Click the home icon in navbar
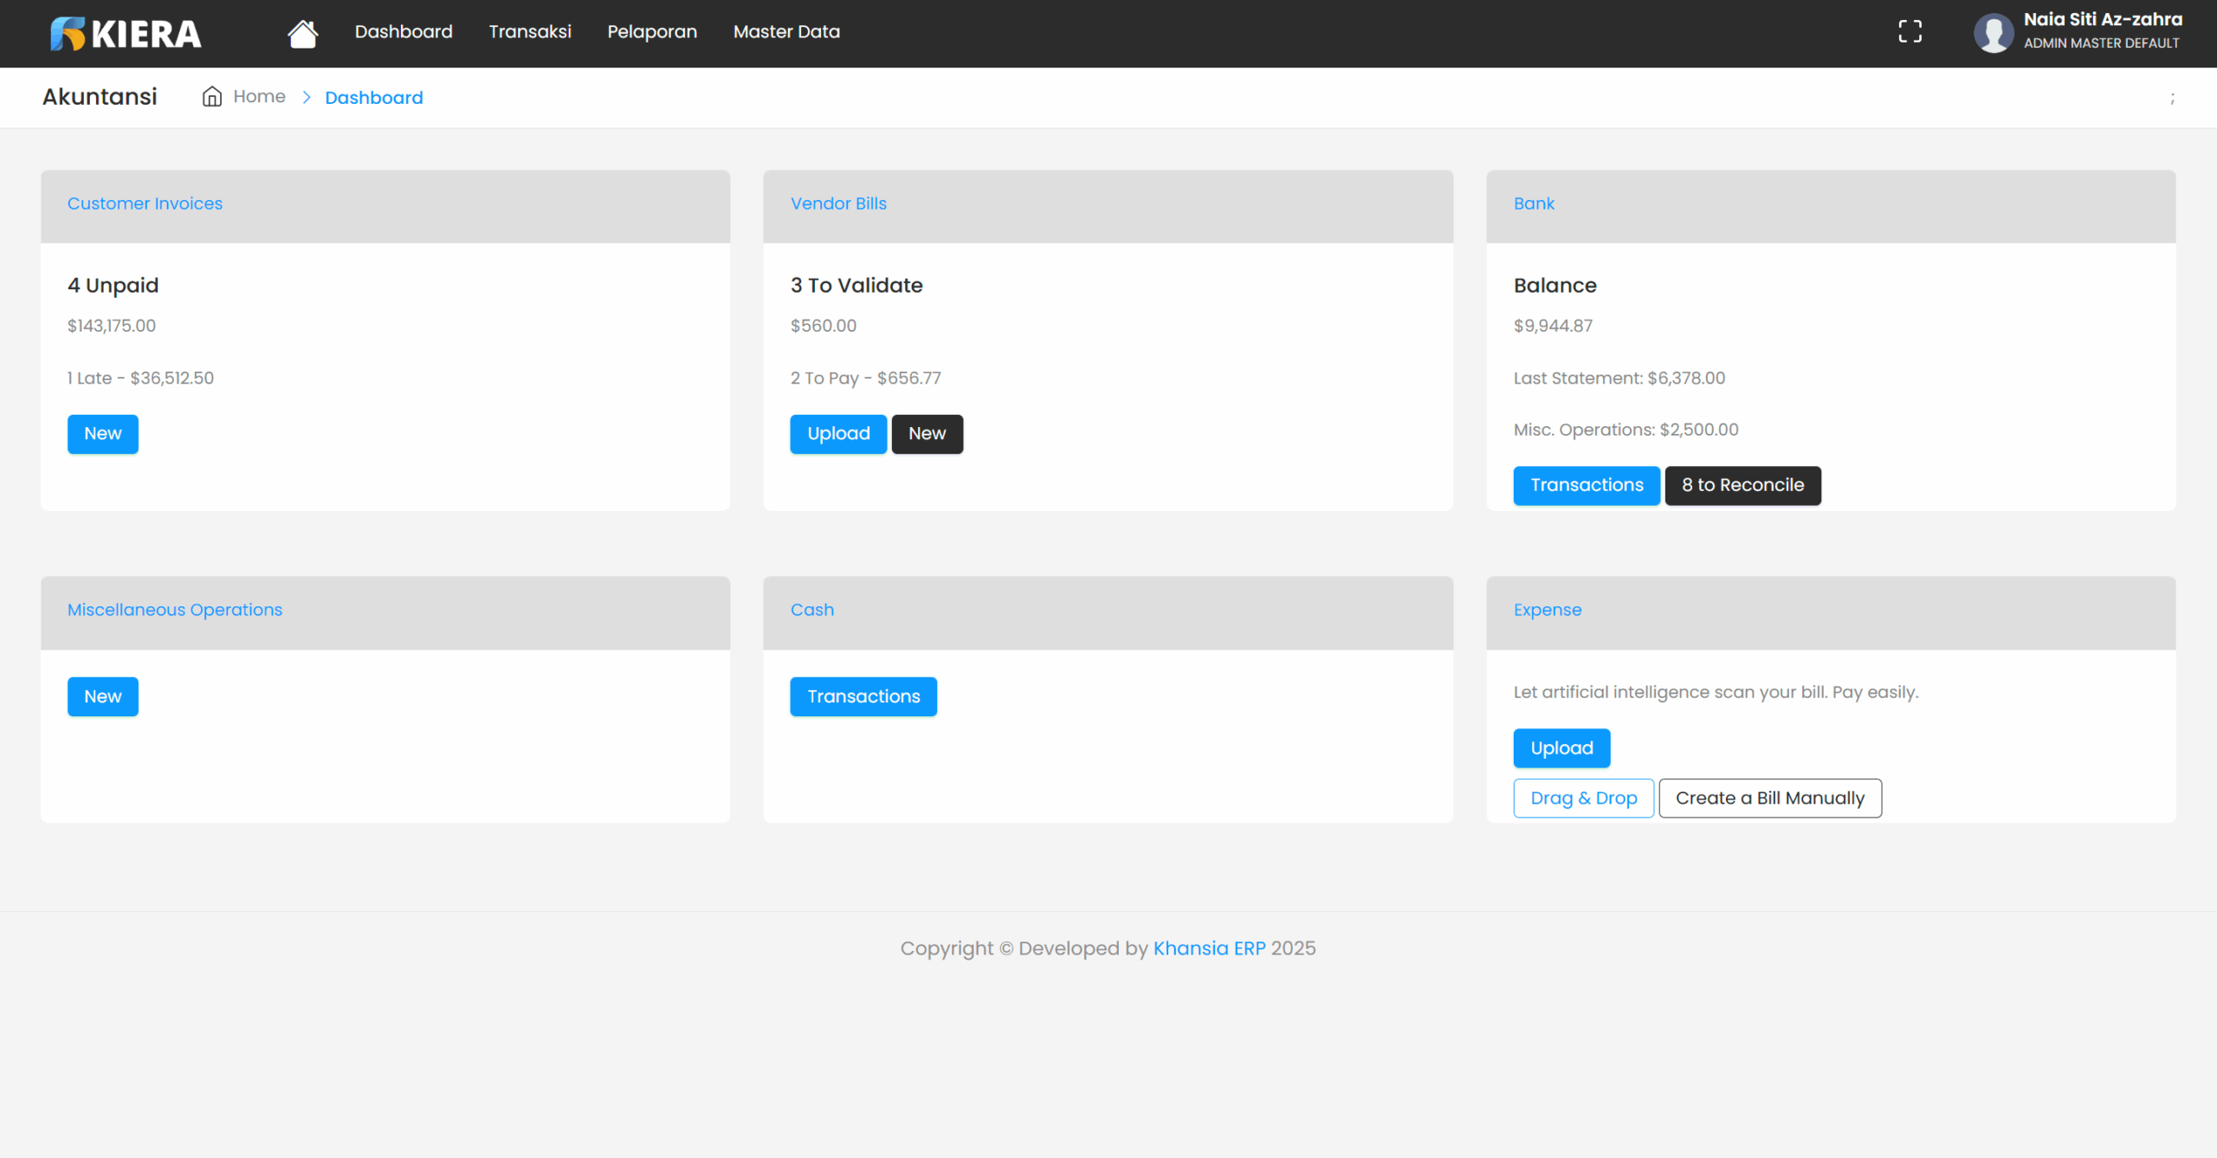The width and height of the screenshot is (2217, 1158). (302, 34)
